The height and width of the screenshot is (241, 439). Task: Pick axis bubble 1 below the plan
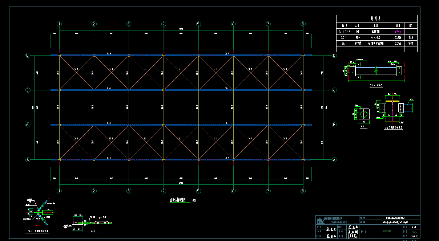[59, 191]
